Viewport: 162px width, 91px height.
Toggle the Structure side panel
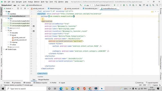[1, 51]
